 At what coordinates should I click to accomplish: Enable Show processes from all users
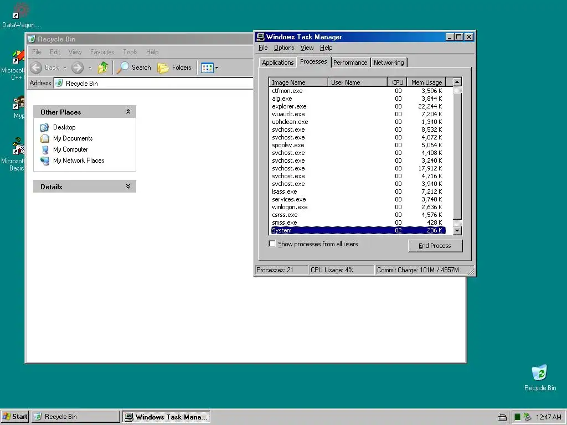coord(272,244)
